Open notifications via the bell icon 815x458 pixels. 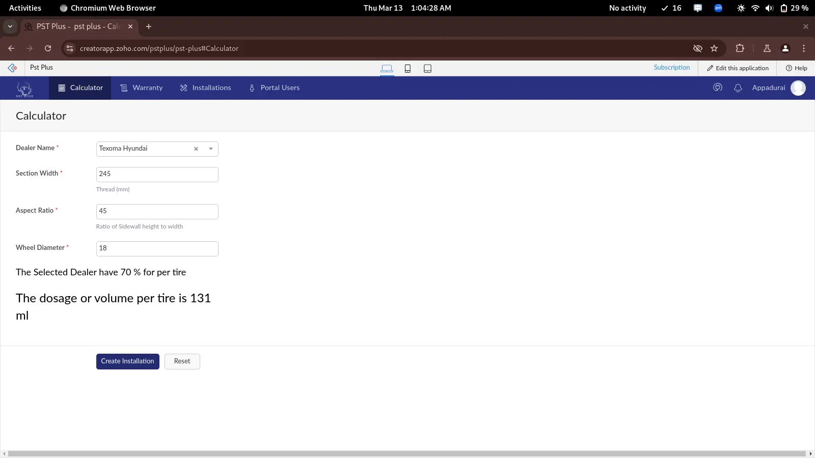point(738,88)
